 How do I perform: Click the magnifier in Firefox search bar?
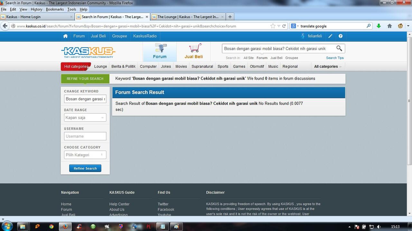tap(369, 26)
